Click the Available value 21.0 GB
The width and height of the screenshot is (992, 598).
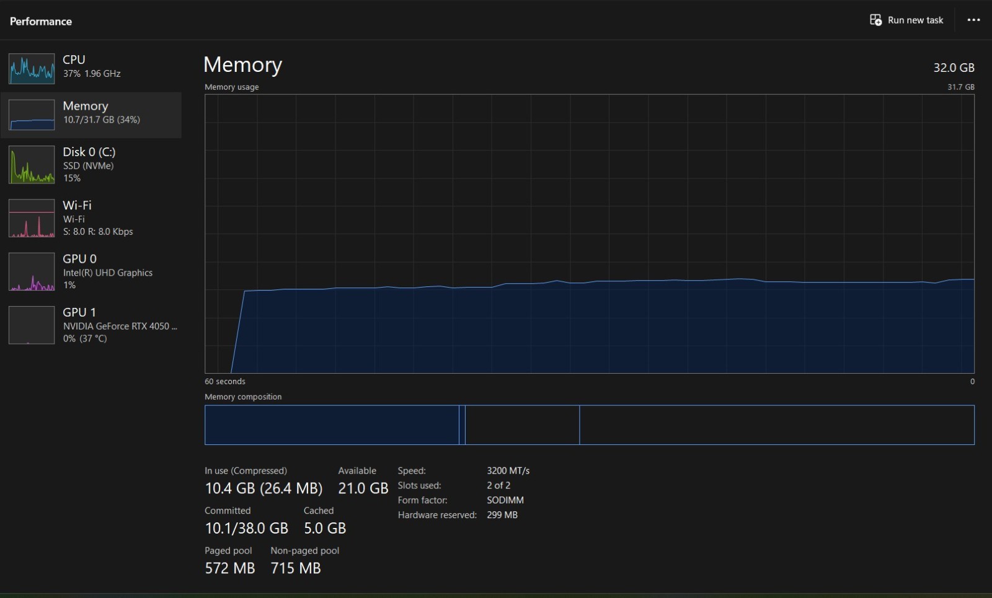tap(363, 488)
